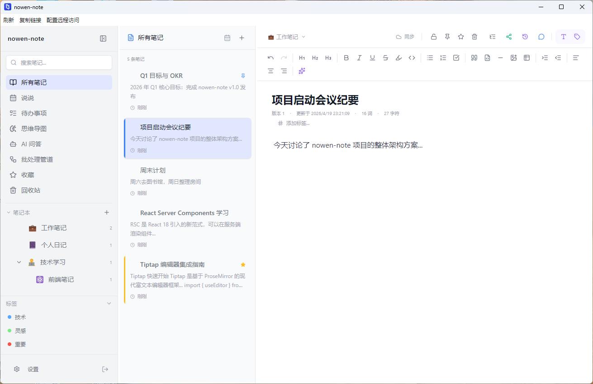Open the outline list icon
593x384 pixels.
[x=493, y=37]
